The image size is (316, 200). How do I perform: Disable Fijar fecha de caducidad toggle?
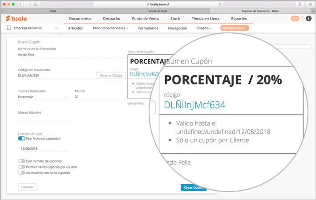[21, 138]
